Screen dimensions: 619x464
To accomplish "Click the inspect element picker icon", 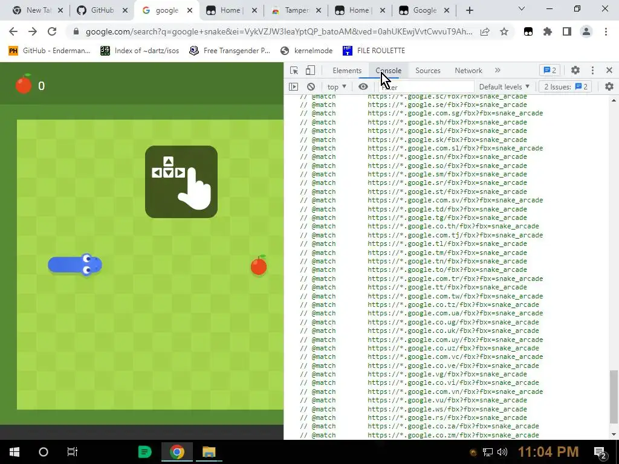I will [x=294, y=70].
